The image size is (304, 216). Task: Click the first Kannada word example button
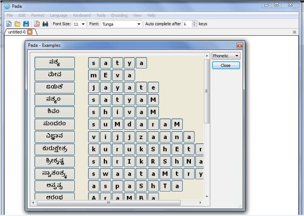point(54,62)
